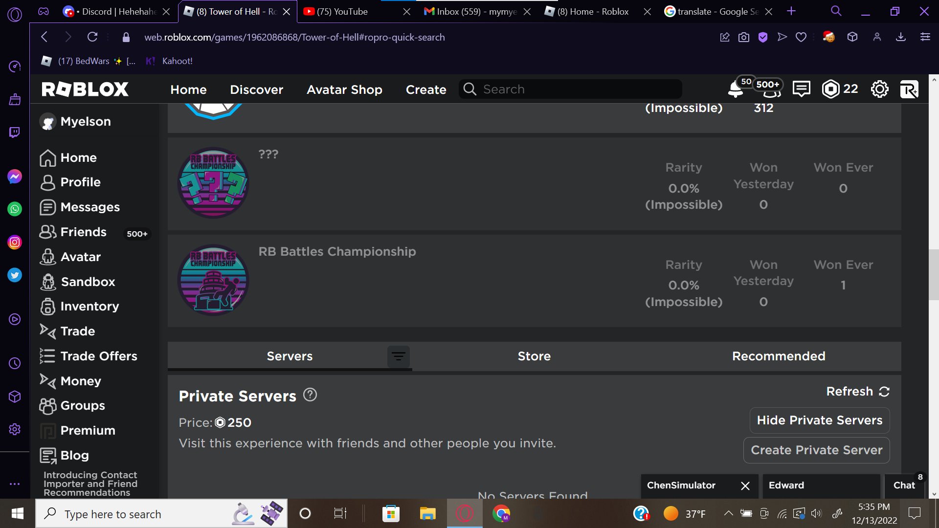
Task: Open Trade Offers in sidebar
Action: 98,356
